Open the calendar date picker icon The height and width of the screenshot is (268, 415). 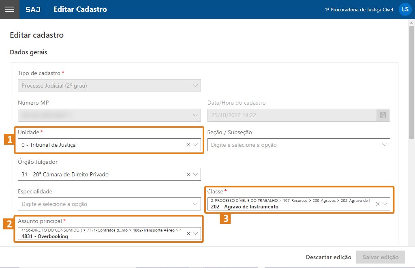(383, 115)
